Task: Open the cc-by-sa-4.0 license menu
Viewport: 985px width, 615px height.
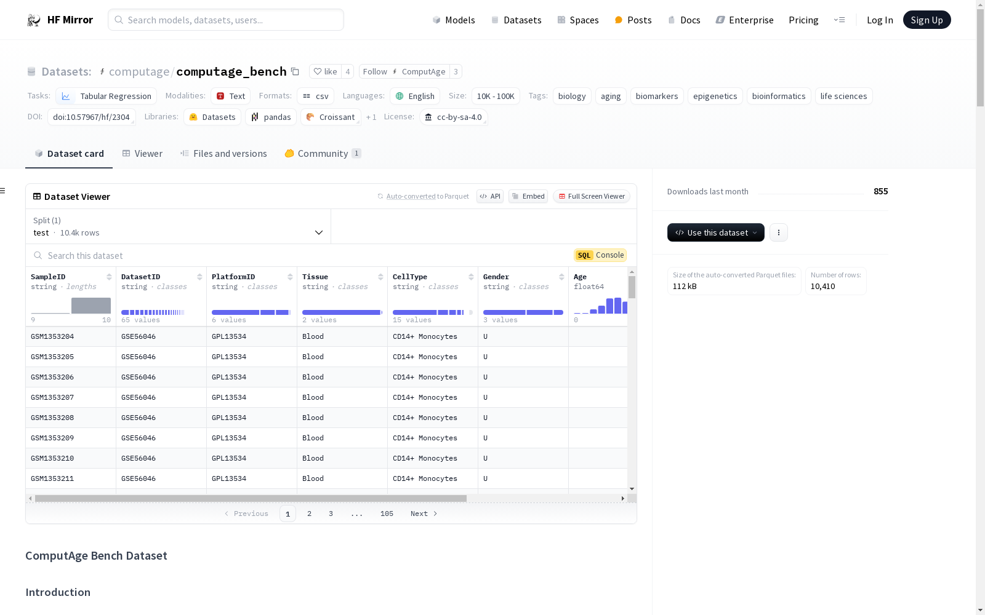Action: [454, 117]
